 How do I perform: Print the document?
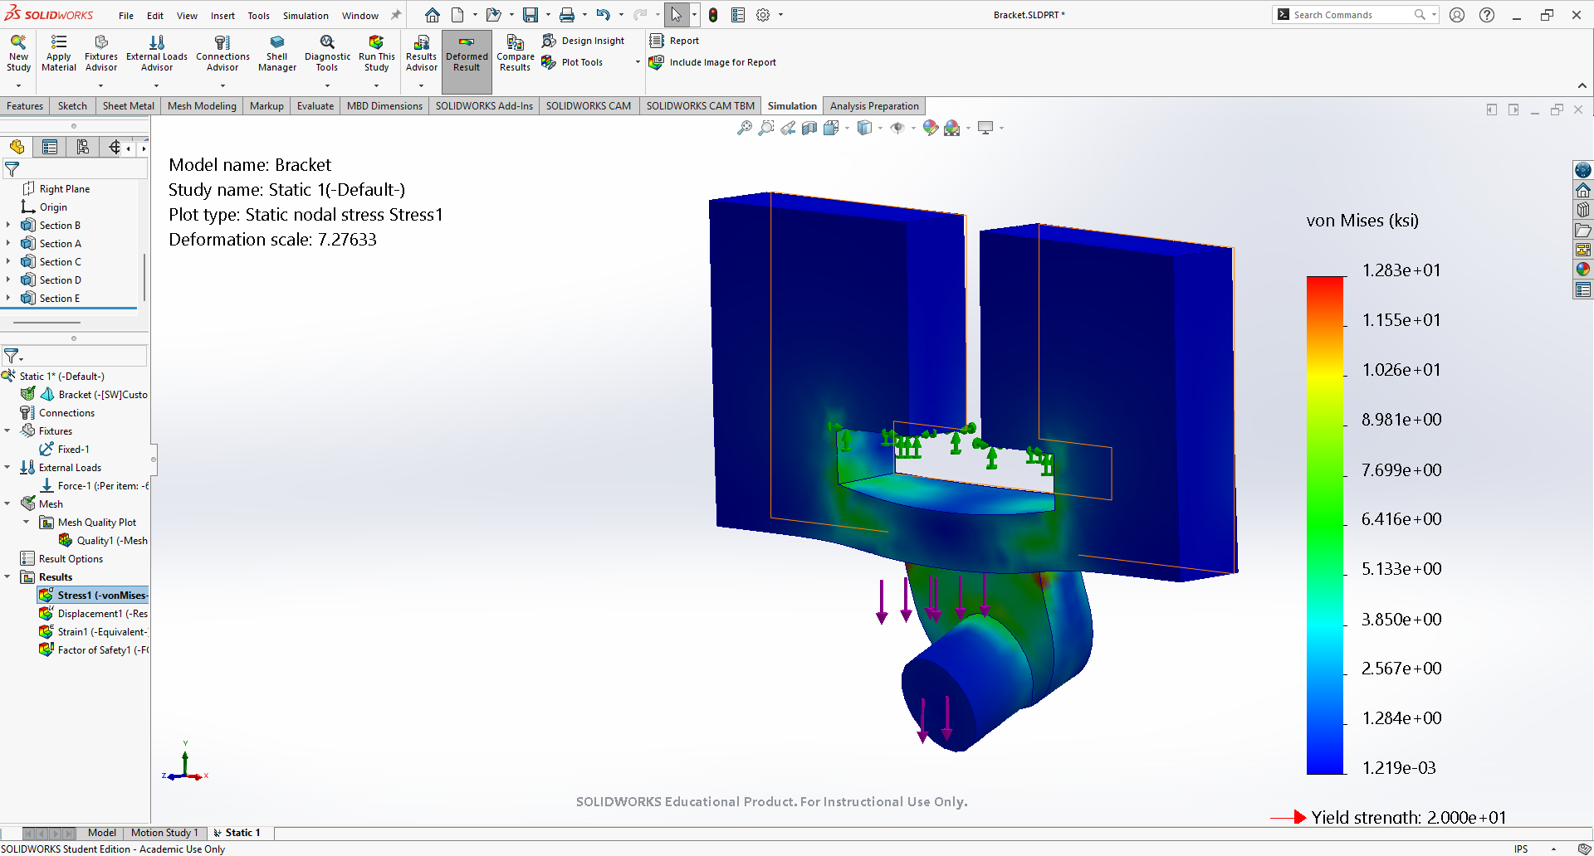click(x=566, y=15)
